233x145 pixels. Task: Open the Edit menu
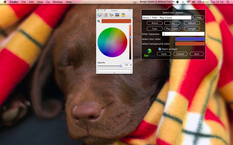pyautogui.click(x=31, y=2)
